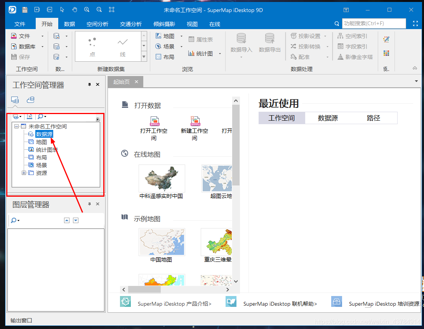Open SuperMap iDesktop 培训资源 link

[x=384, y=304]
